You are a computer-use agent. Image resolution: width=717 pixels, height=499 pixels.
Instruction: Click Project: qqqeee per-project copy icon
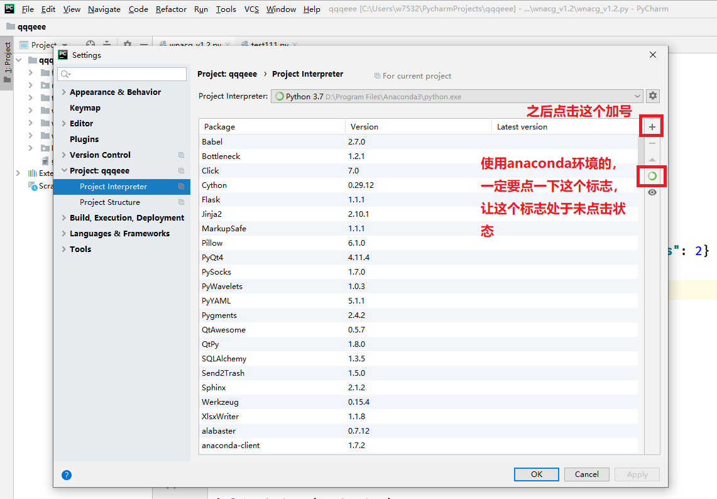181,170
